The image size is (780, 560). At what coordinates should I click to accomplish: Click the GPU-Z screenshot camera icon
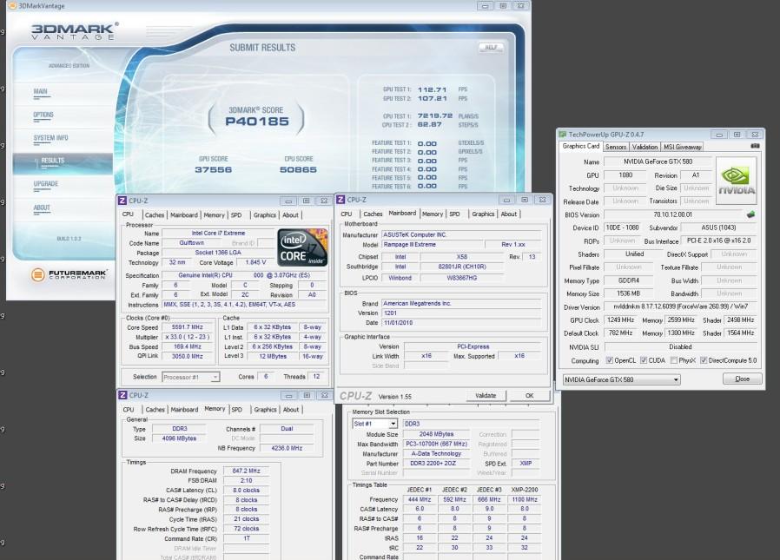[x=755, y=146]
